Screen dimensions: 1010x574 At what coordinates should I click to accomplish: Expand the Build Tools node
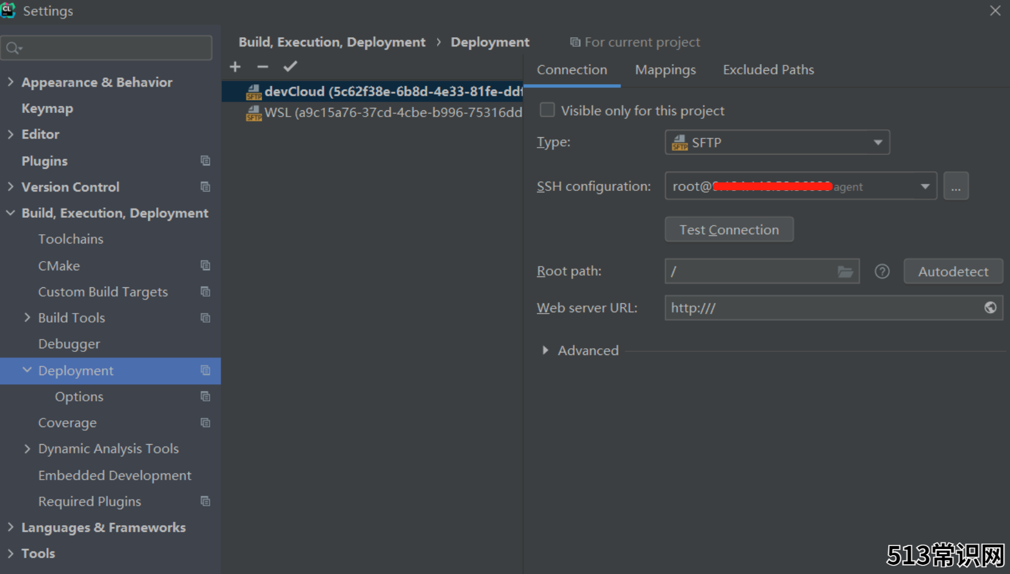point(27,317)
